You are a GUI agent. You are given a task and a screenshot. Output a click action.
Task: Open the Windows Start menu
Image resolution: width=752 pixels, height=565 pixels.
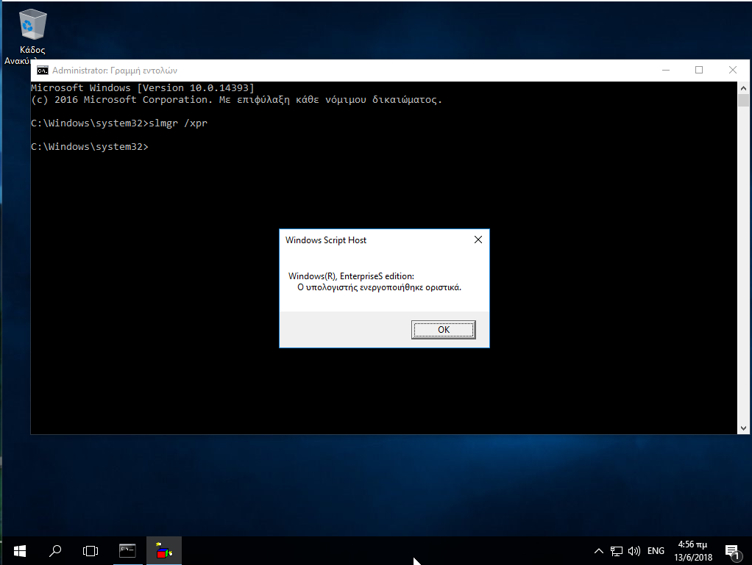click(x=20, y=551)
